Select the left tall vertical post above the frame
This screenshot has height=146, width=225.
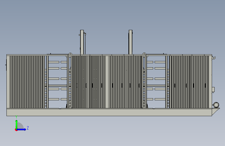pyautogui.click(x=82, y=42)
